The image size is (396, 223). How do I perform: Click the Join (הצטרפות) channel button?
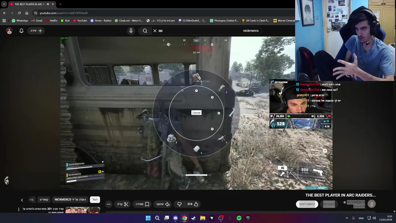coord(329,204)
